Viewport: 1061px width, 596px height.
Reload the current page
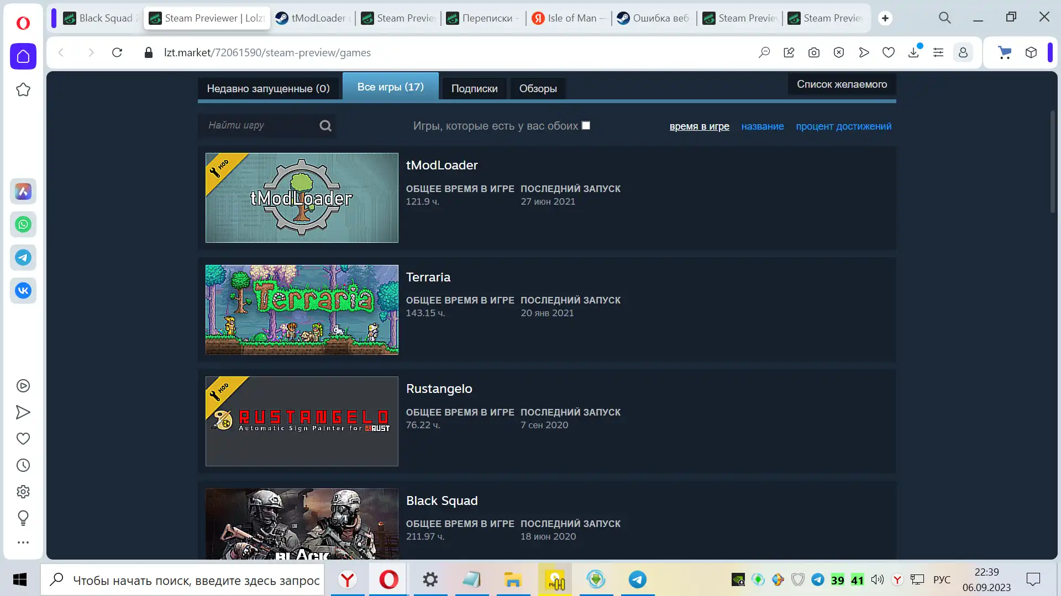117,52
